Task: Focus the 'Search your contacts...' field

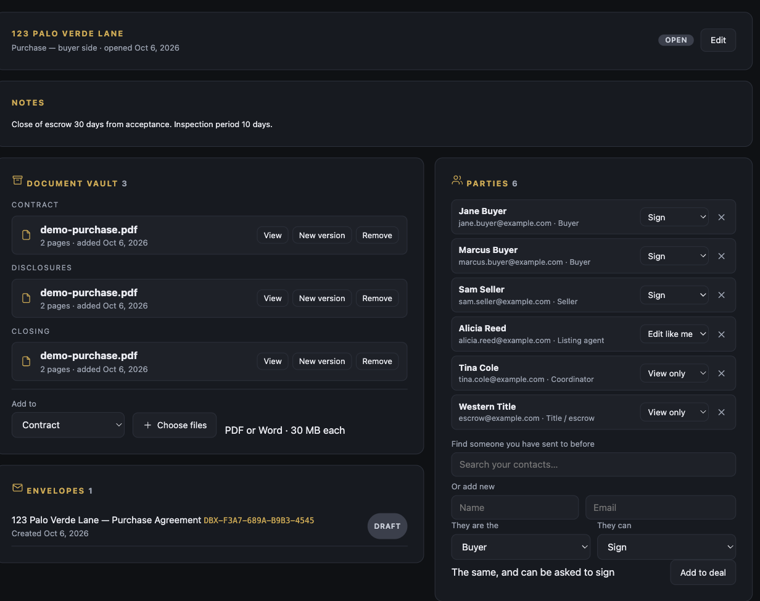Action: tap(593, 465)
